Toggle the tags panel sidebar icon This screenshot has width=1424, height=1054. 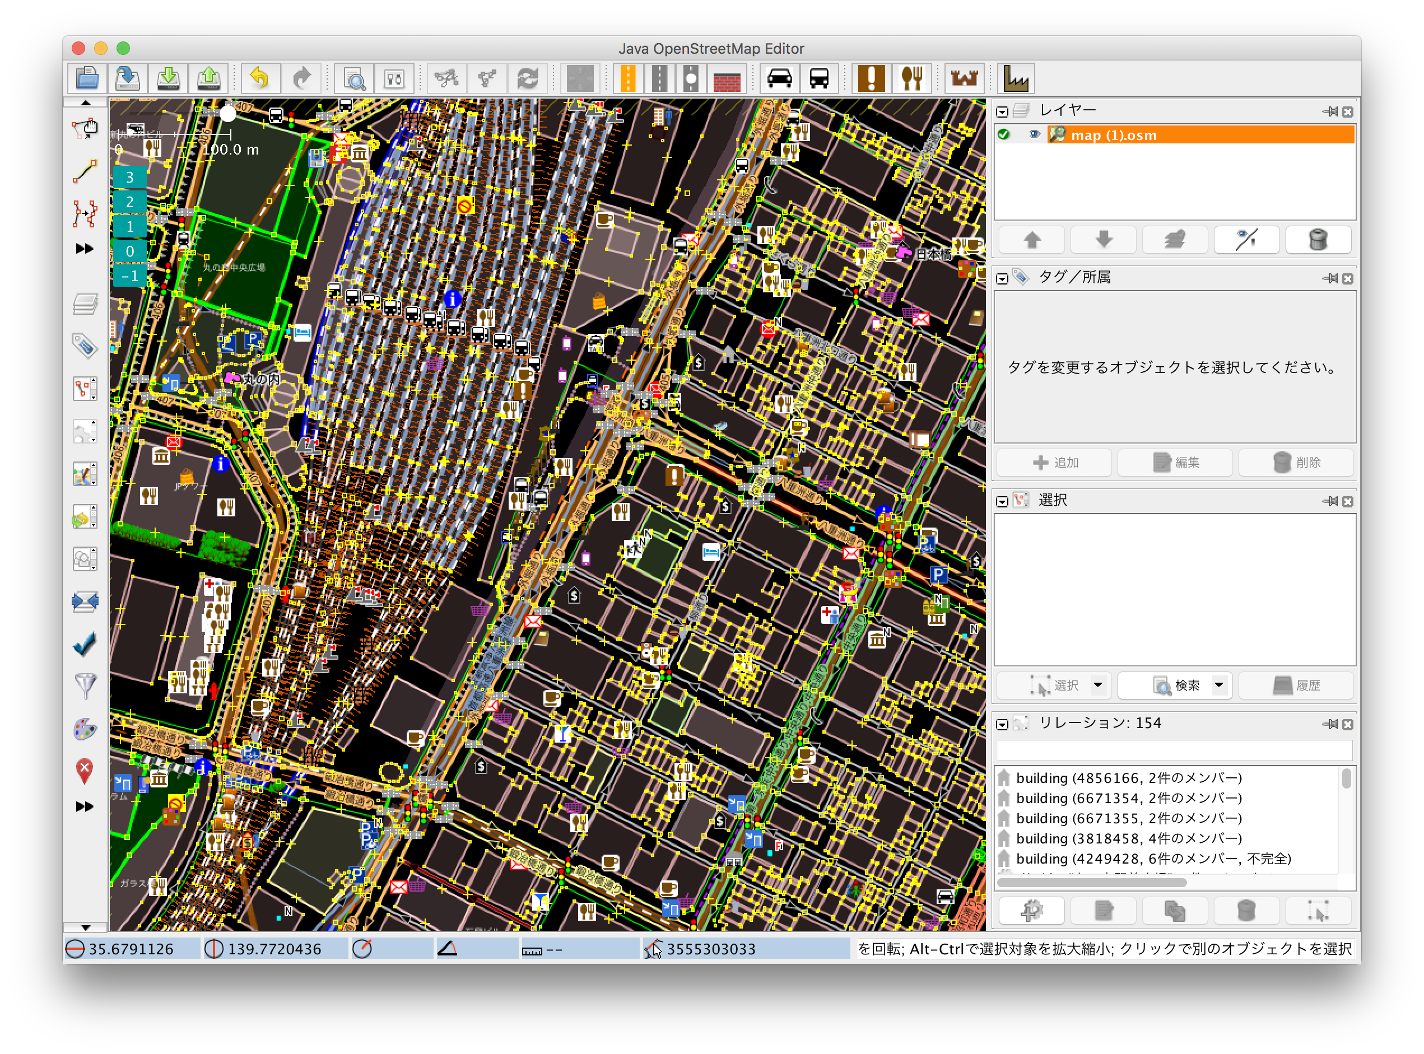85,347
